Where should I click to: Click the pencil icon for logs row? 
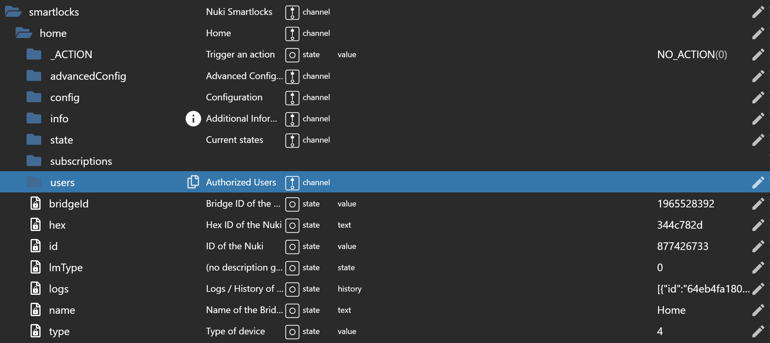click(x=758, y=289)
